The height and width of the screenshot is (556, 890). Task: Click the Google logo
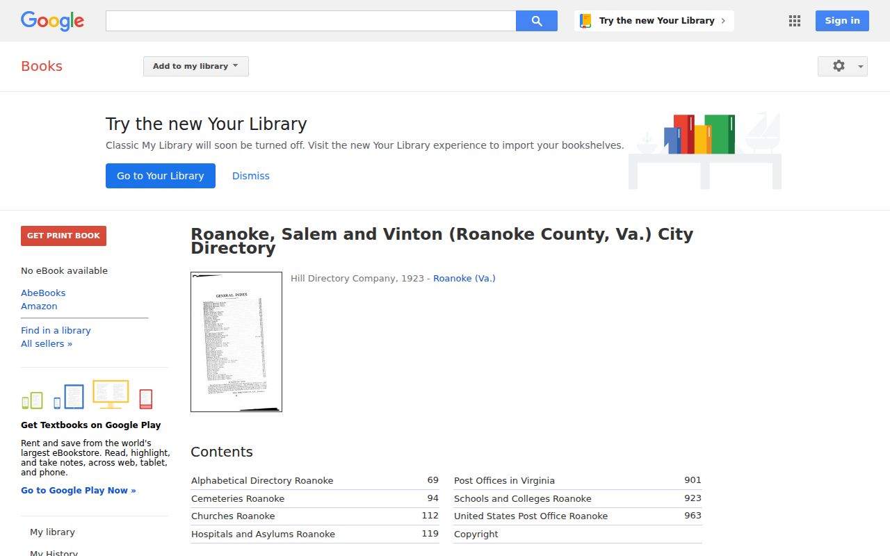[52, 21]
